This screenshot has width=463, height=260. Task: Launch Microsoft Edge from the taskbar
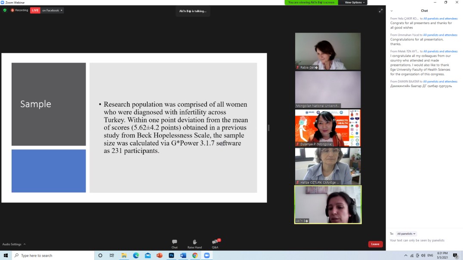(136, 255)
